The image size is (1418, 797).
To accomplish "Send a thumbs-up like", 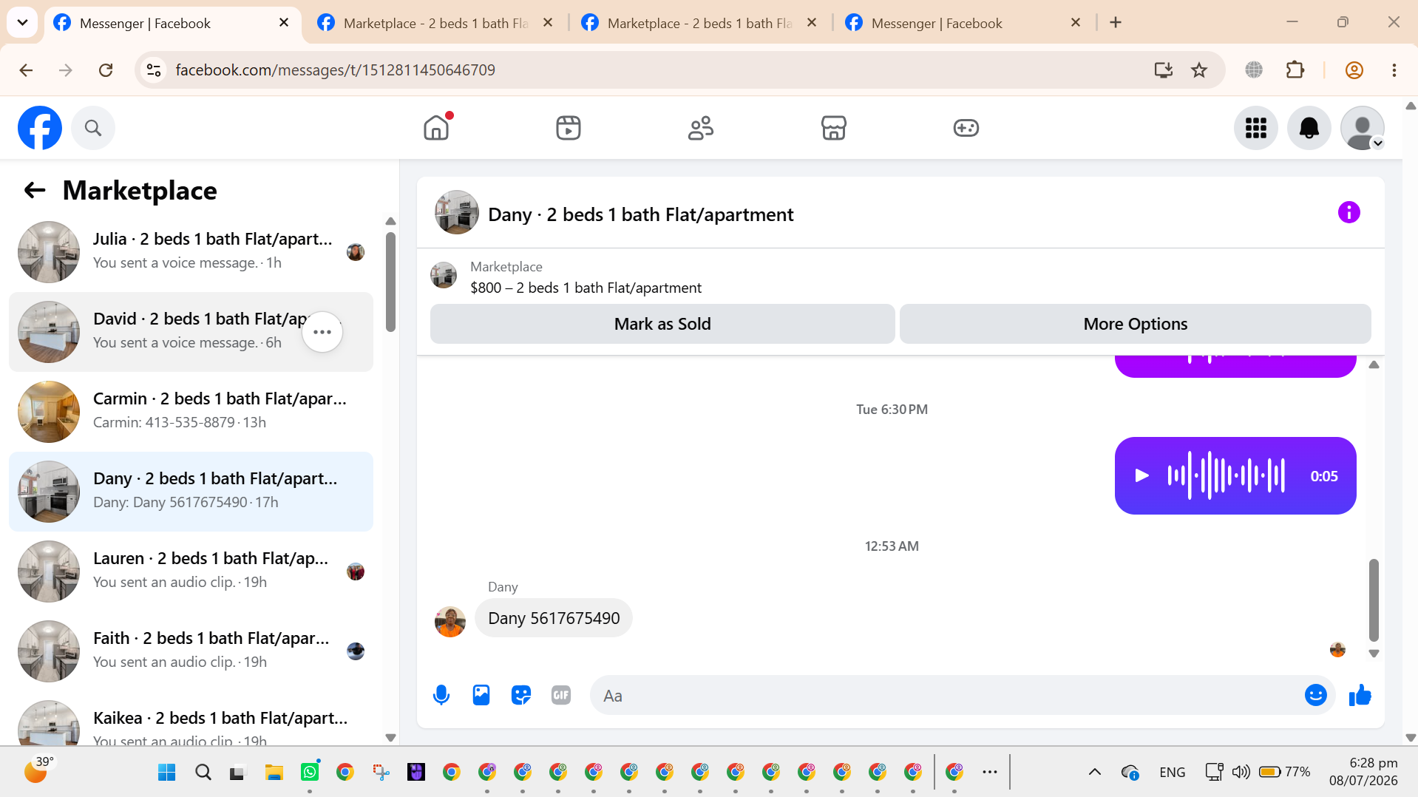I will point(1360,695).
